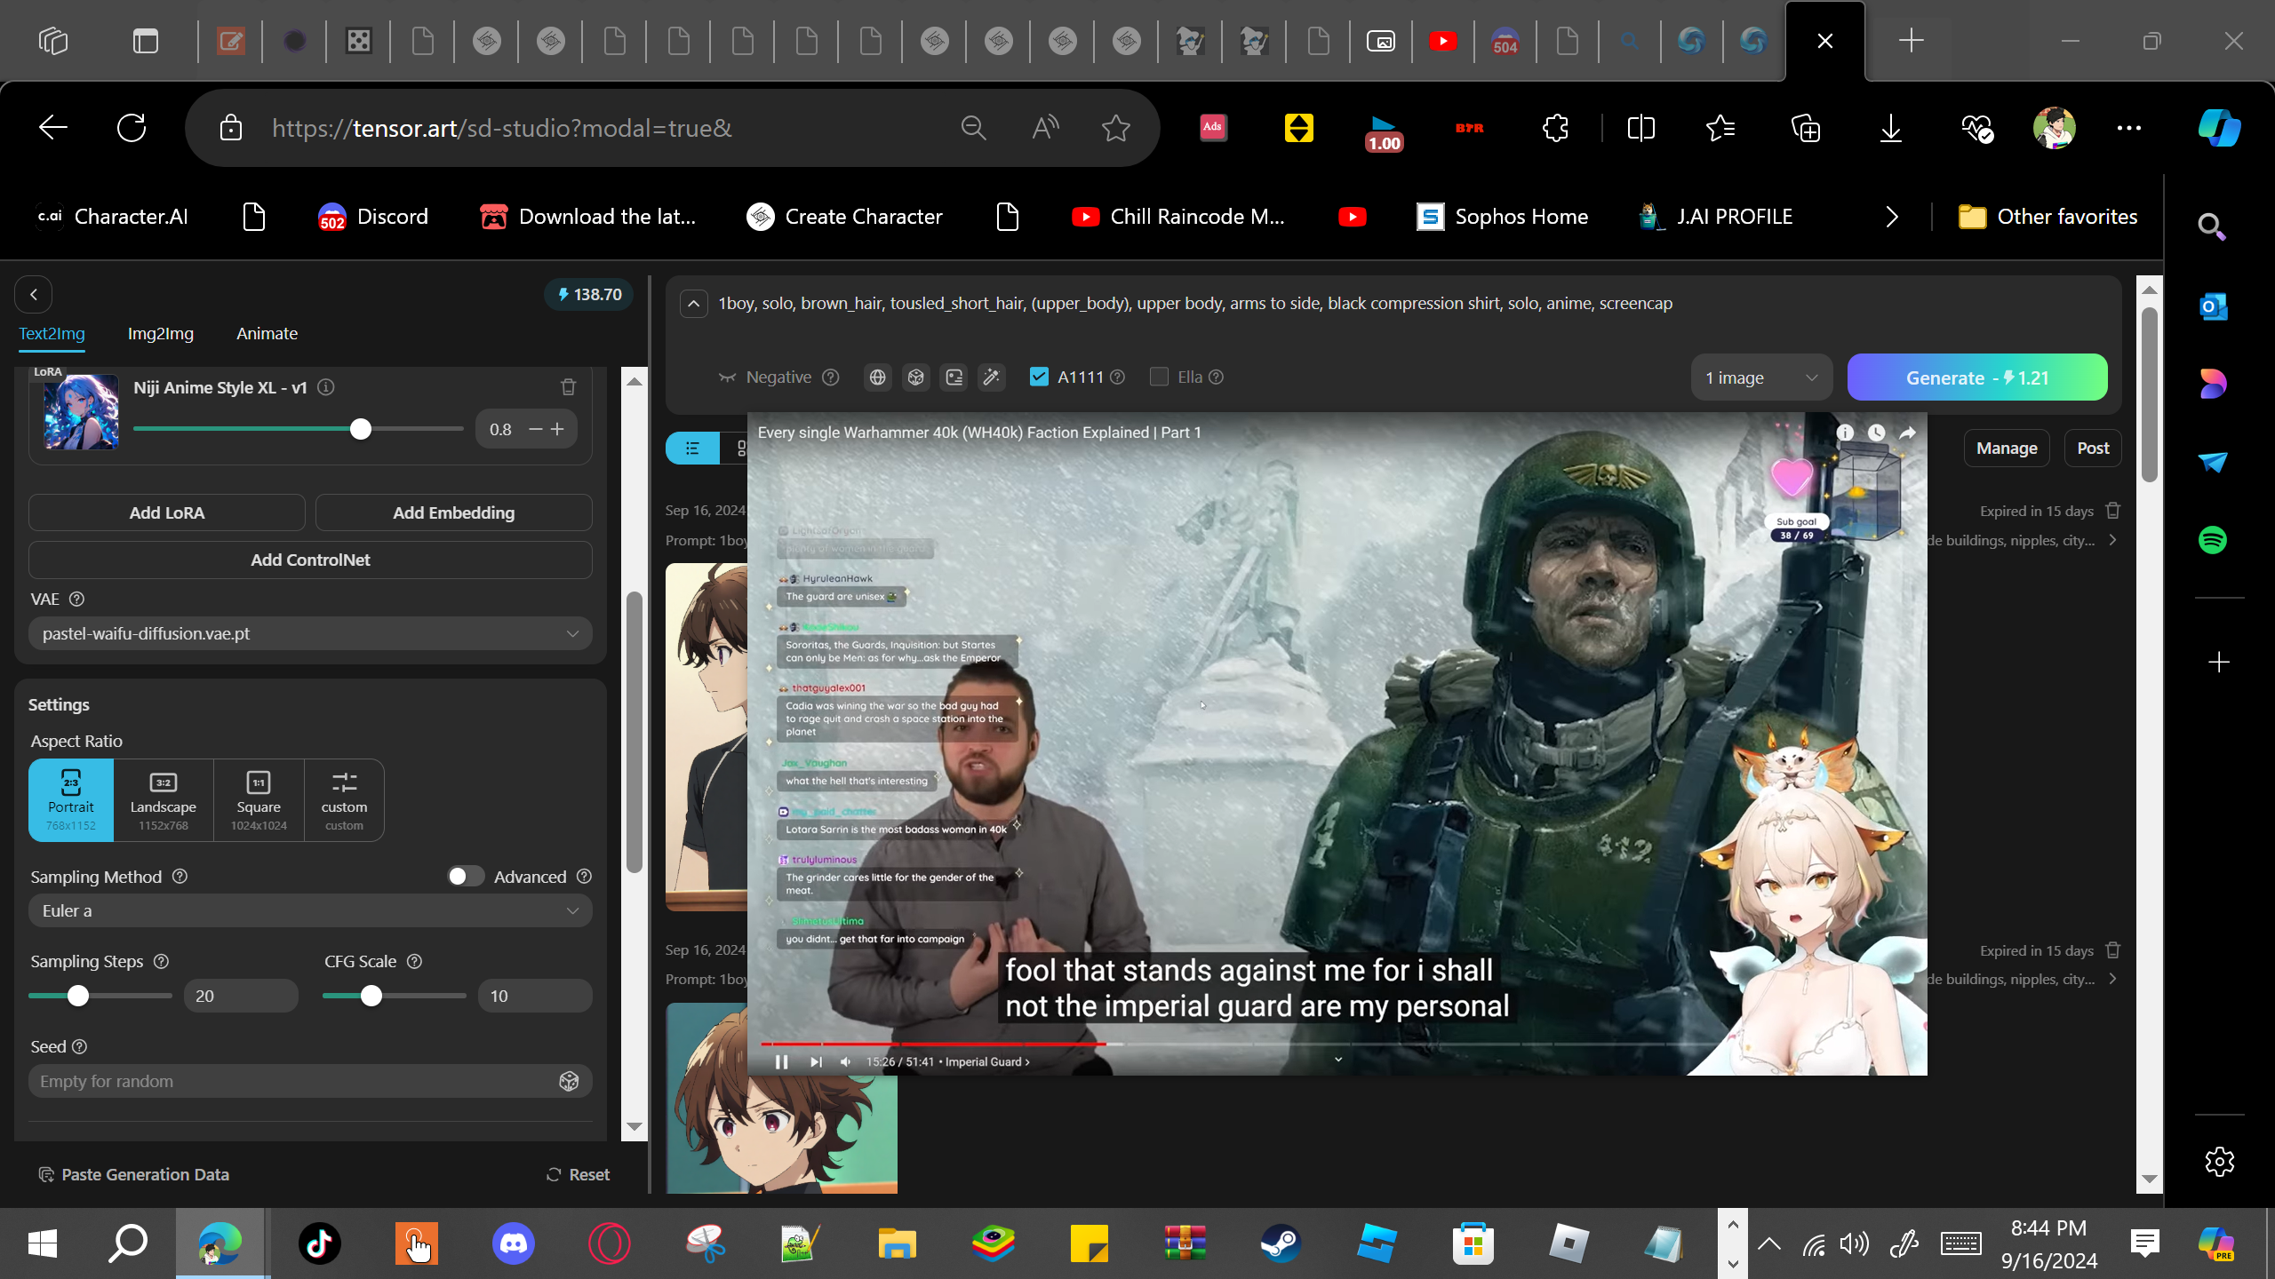Click the Sampling Steps slider handle
2275x1279 pixels.
click(x=78, y=996)
